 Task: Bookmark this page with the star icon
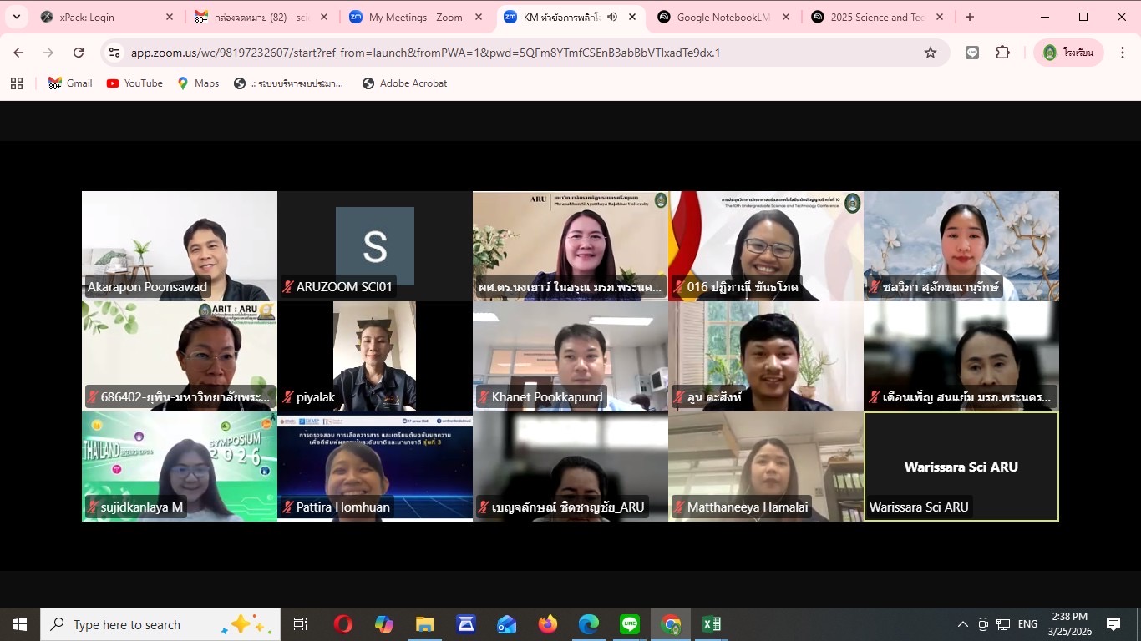930,53
